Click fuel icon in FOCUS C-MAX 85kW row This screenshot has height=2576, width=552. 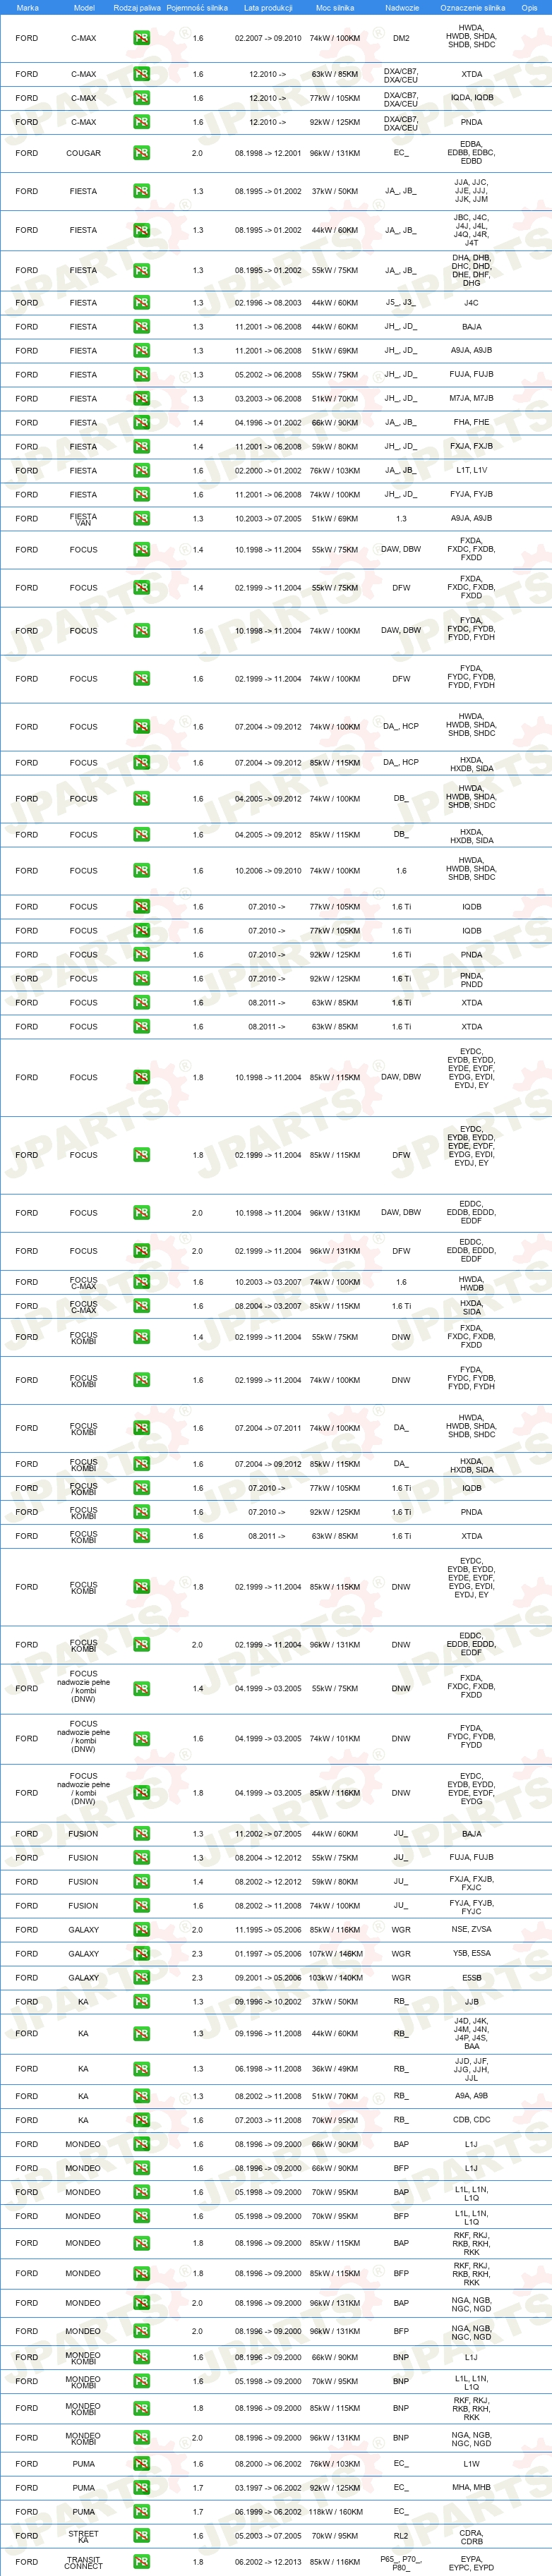[141, 1306]
